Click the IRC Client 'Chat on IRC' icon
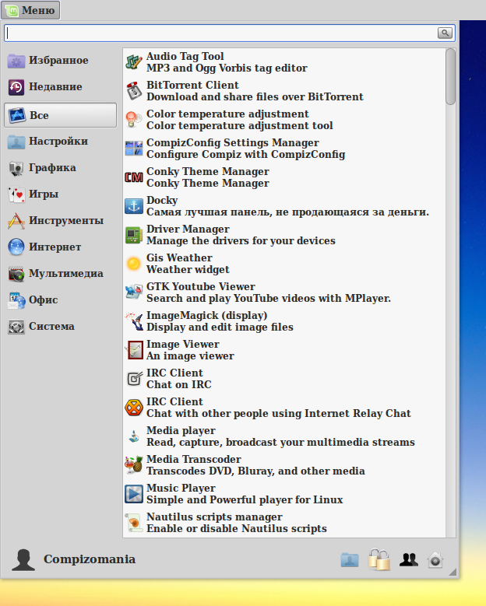 [134, 379]
